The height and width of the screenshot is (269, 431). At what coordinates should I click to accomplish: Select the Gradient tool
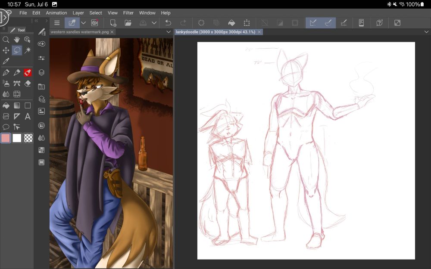(16, 105)
